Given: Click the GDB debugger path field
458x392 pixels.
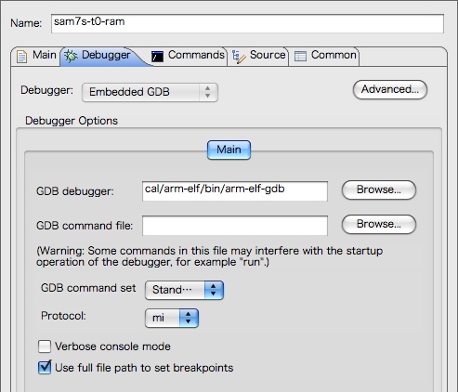Looking at the screenshot, I should [235, 191].
